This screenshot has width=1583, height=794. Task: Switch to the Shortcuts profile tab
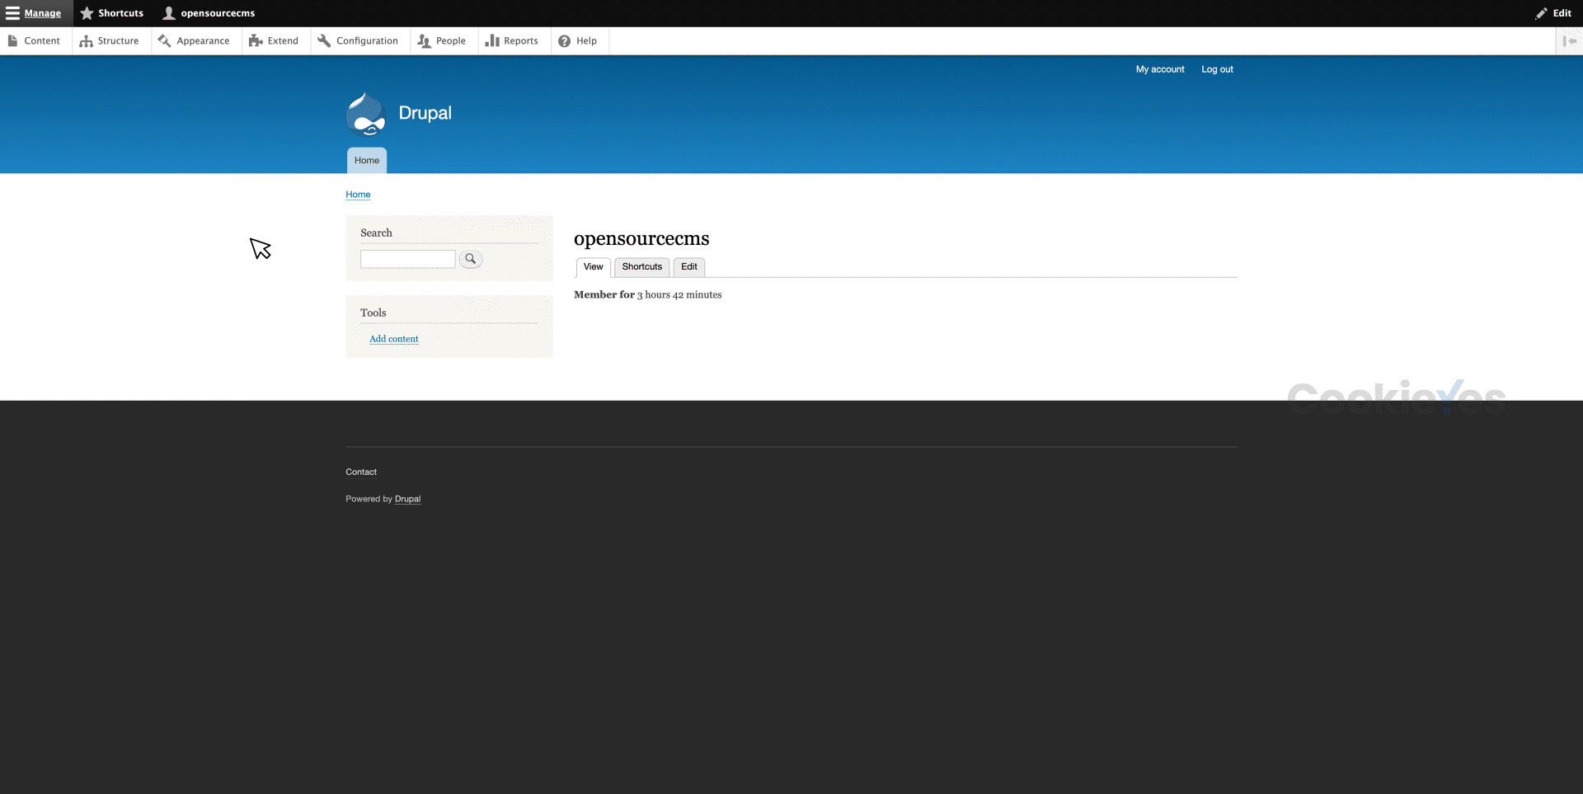coord(641,267)
